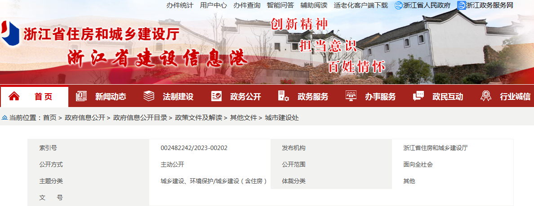Visit the 浙江省人民政府 text link
The image size is (534, 206).
click(427, 5)
